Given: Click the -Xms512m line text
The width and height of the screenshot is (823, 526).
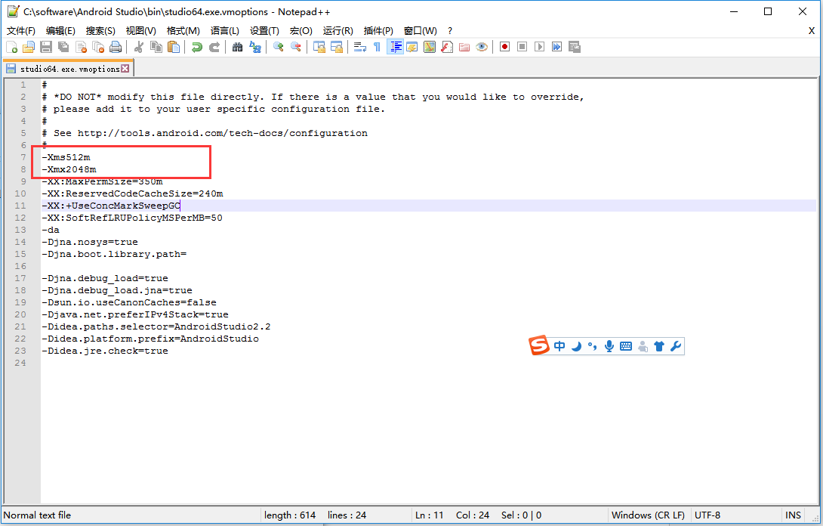Looking at the screenshot, I should click(66, 157).
